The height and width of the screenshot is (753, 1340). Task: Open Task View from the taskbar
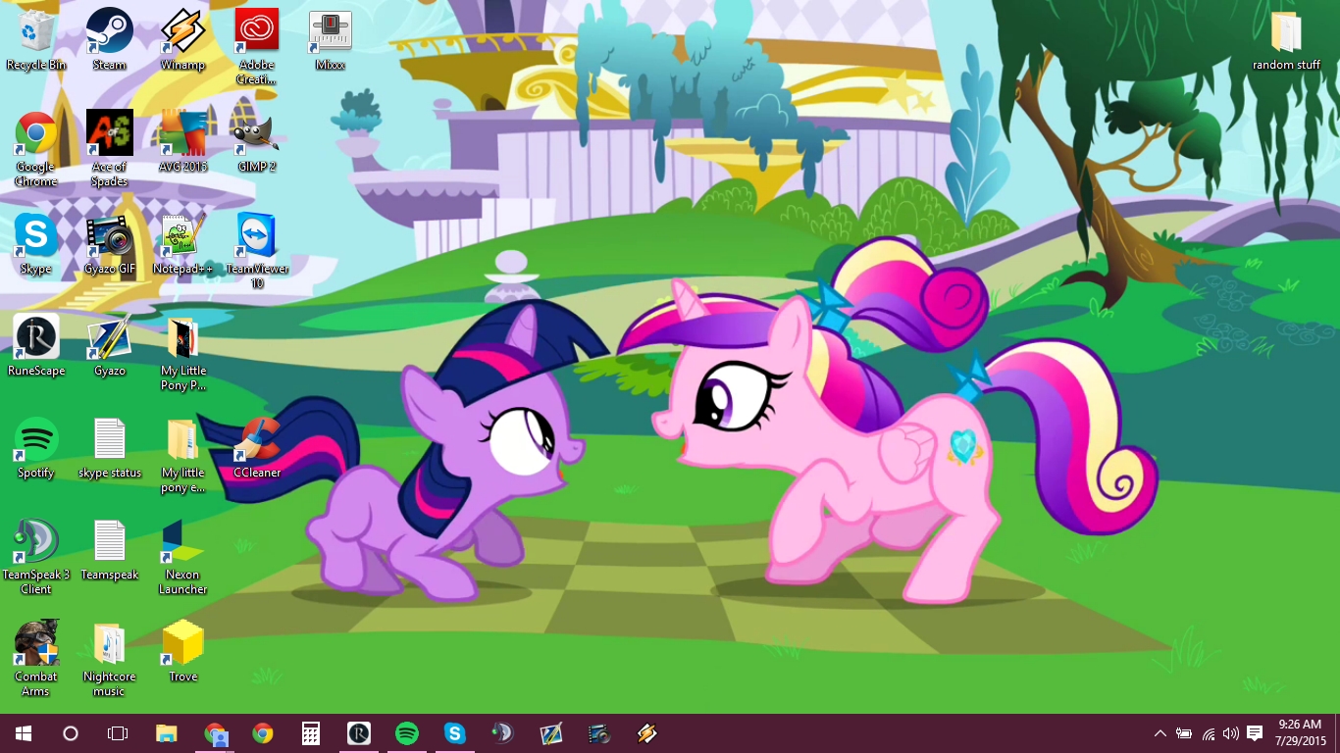click(x=118, y=733)
